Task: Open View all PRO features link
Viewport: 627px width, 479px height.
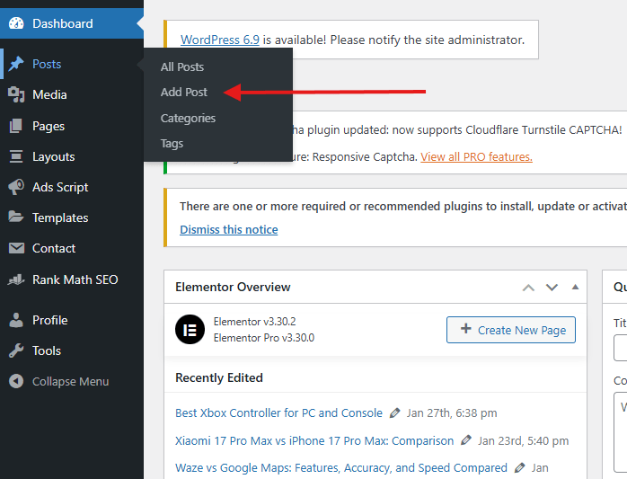Action: (x=476, y=156)
